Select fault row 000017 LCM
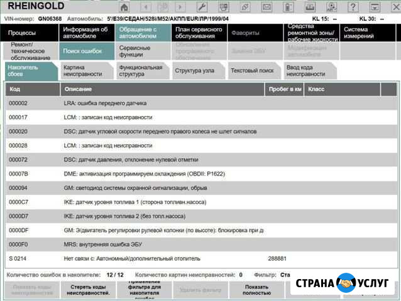Viewport: 401px width, 301px height. [x=201, y=117]
